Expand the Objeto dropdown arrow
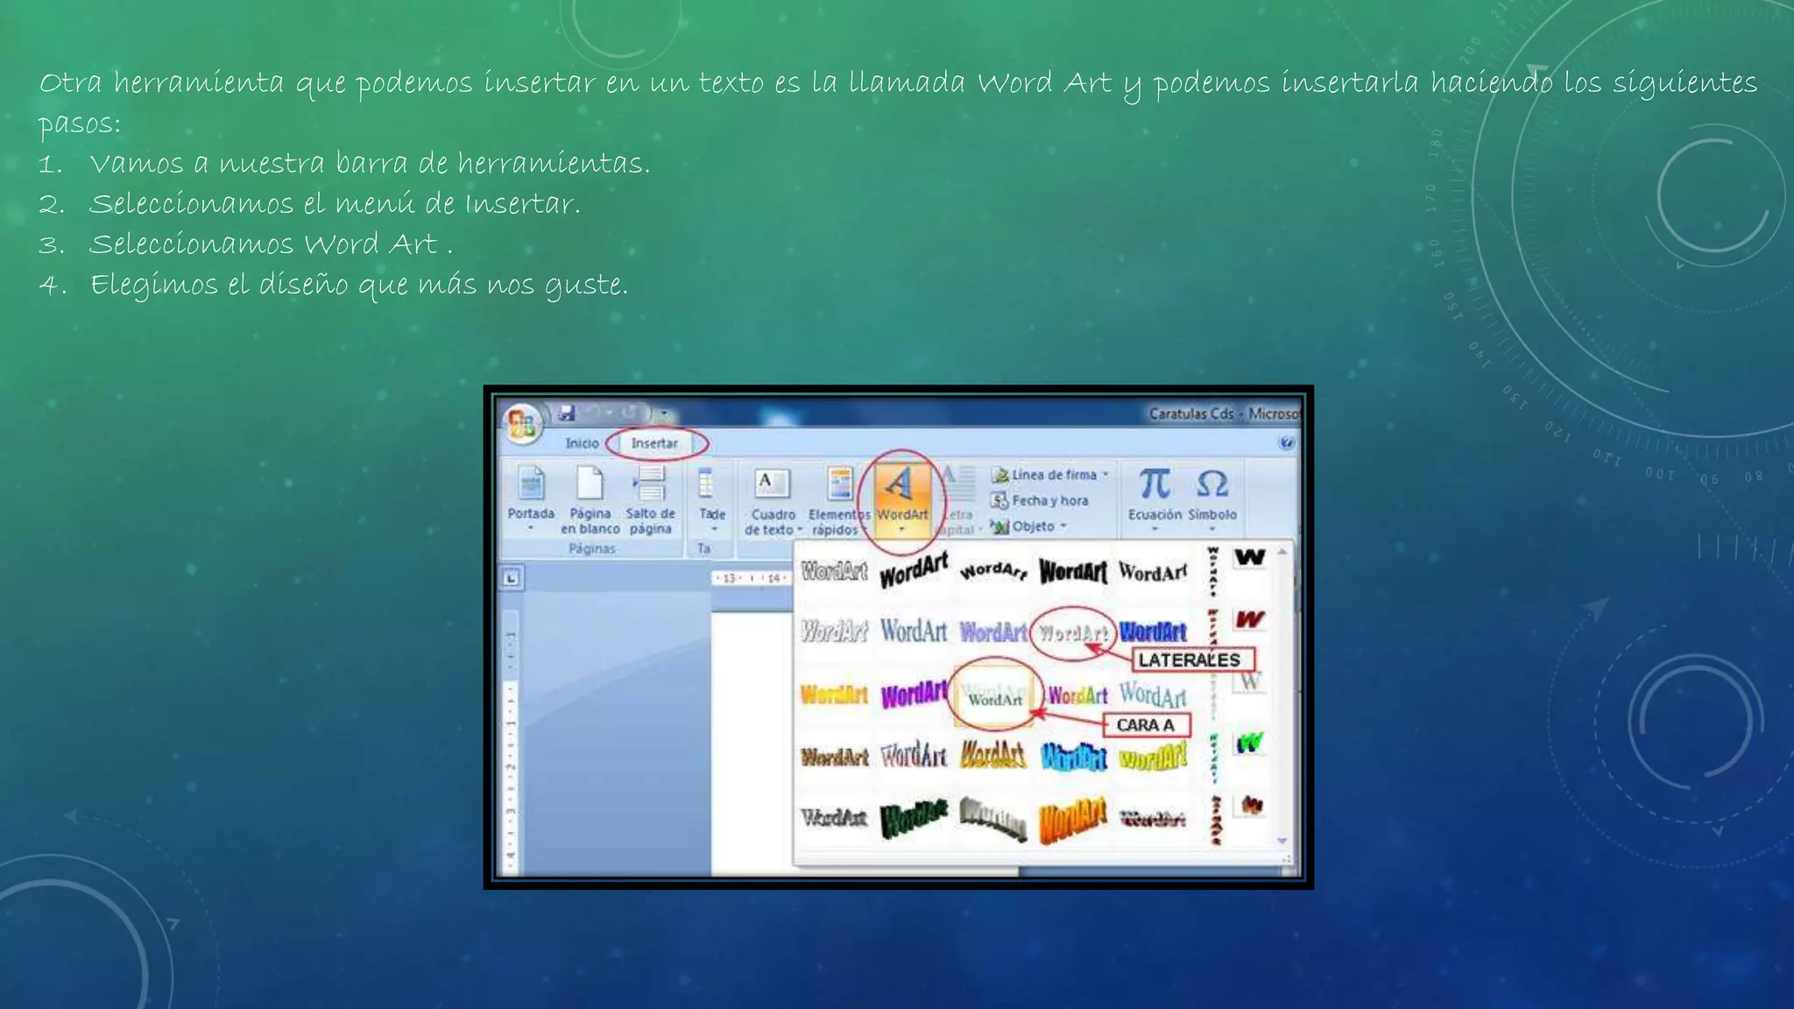 1063,526
